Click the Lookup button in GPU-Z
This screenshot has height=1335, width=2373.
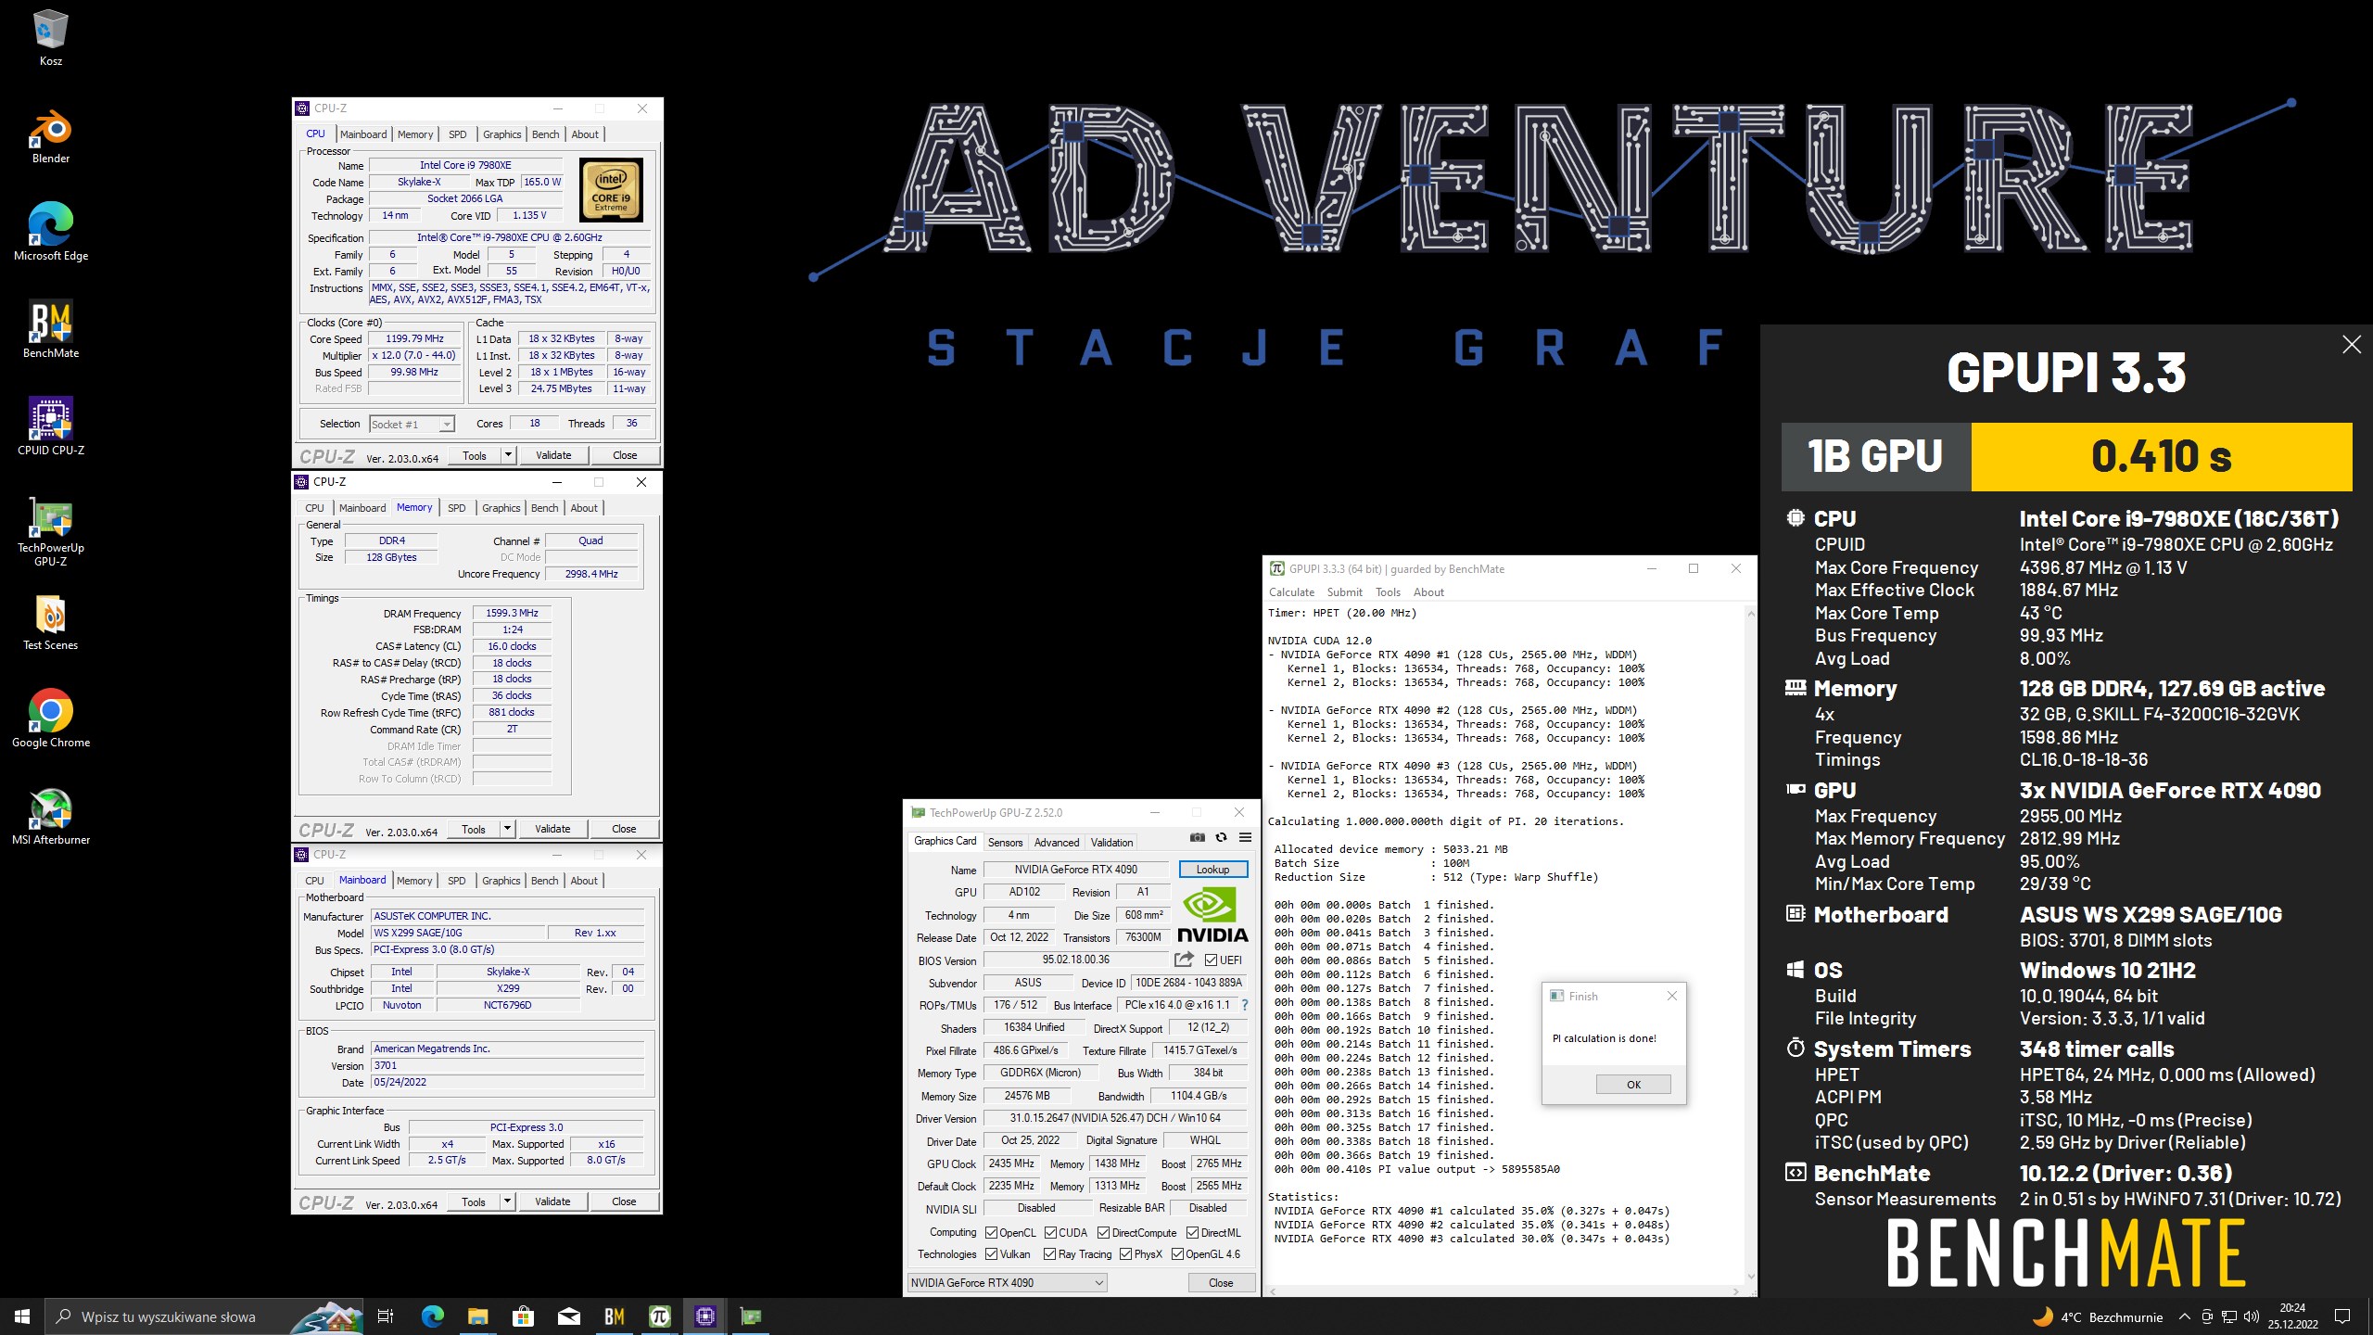[1212, 870]
